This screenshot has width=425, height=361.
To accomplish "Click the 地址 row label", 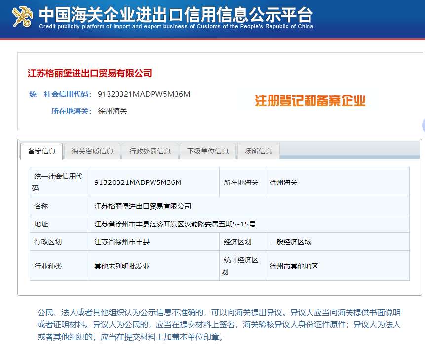I will point(41,224).
